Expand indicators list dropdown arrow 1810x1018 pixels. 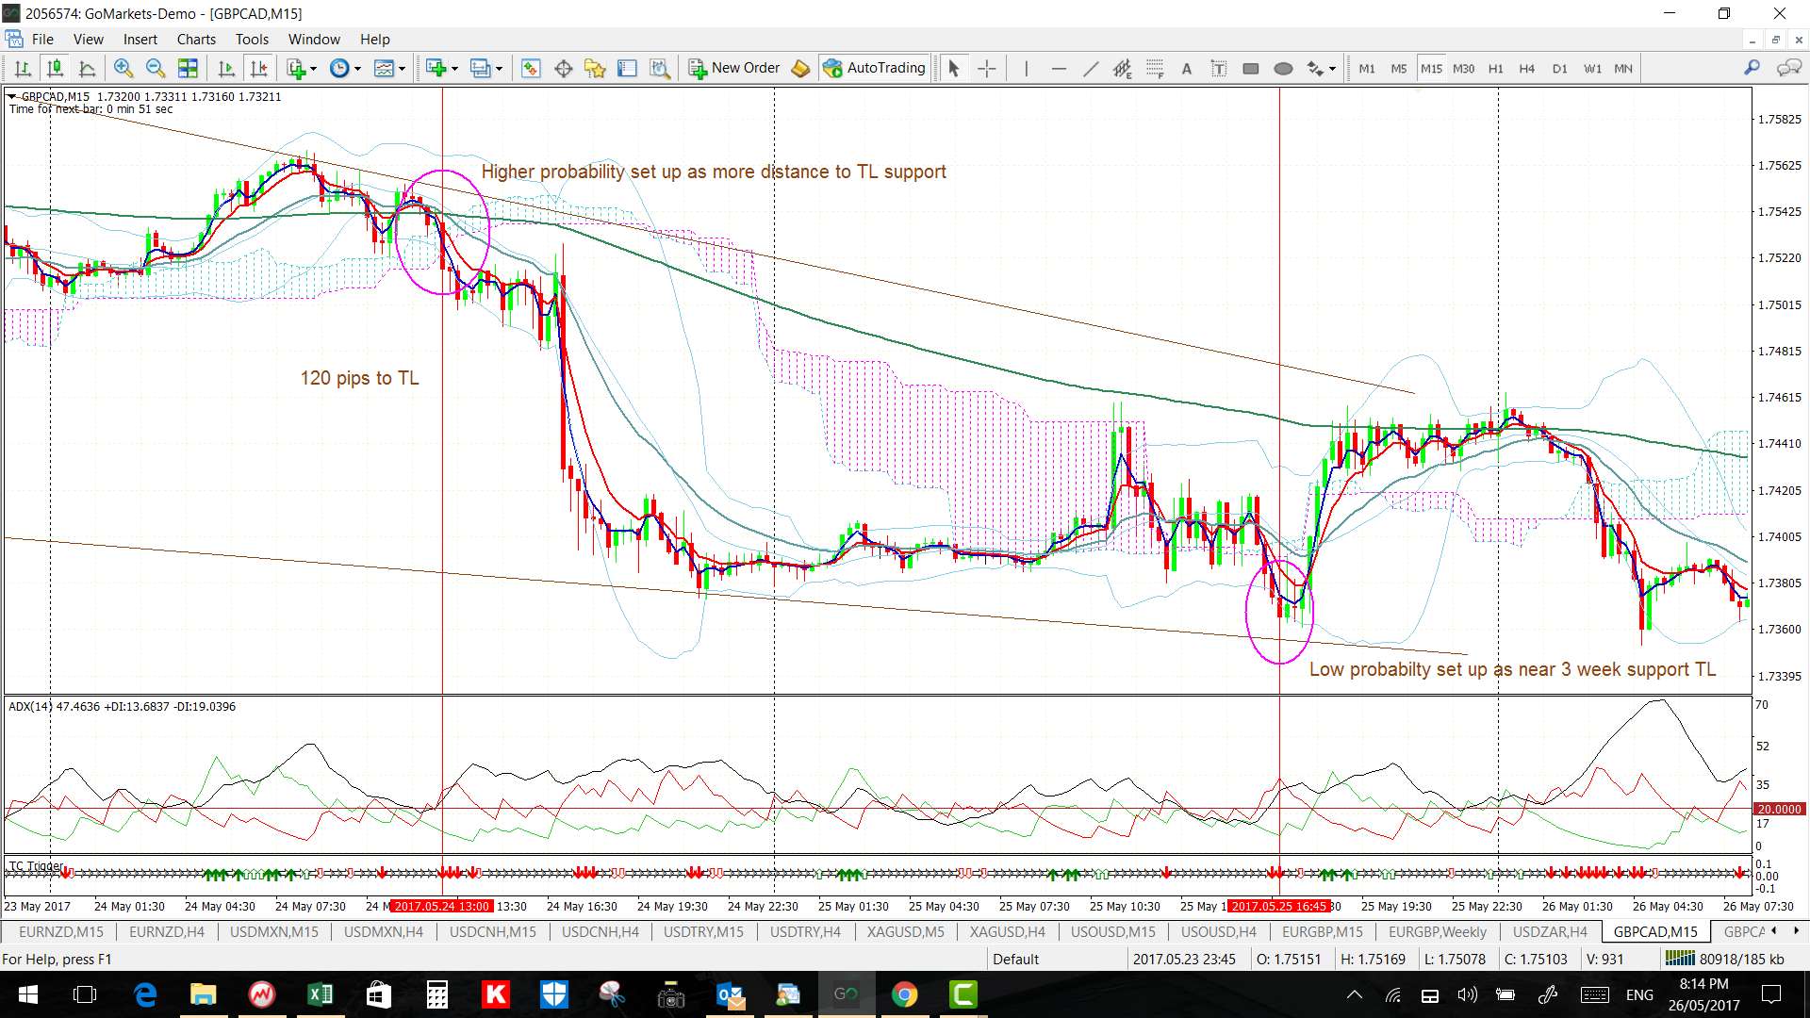[313, 68]
